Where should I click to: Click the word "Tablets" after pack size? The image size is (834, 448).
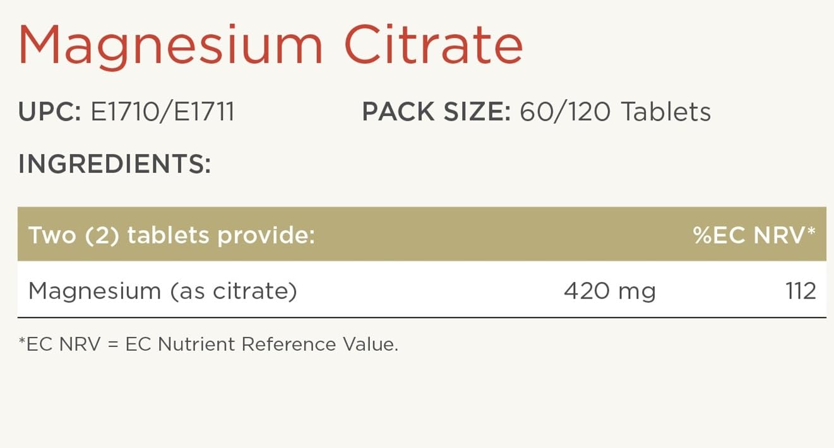(666, 112)
